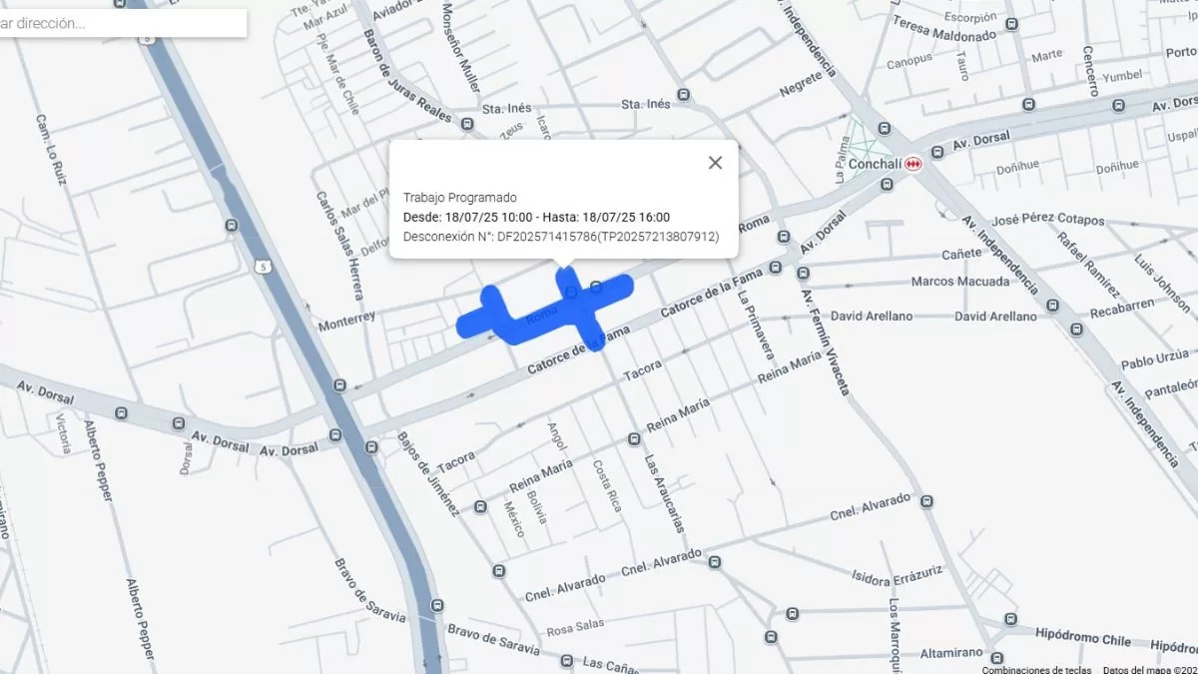The image size is (1198, 674).
Task: Click the Route 5 shield near search box
Action: click(148, 38)
